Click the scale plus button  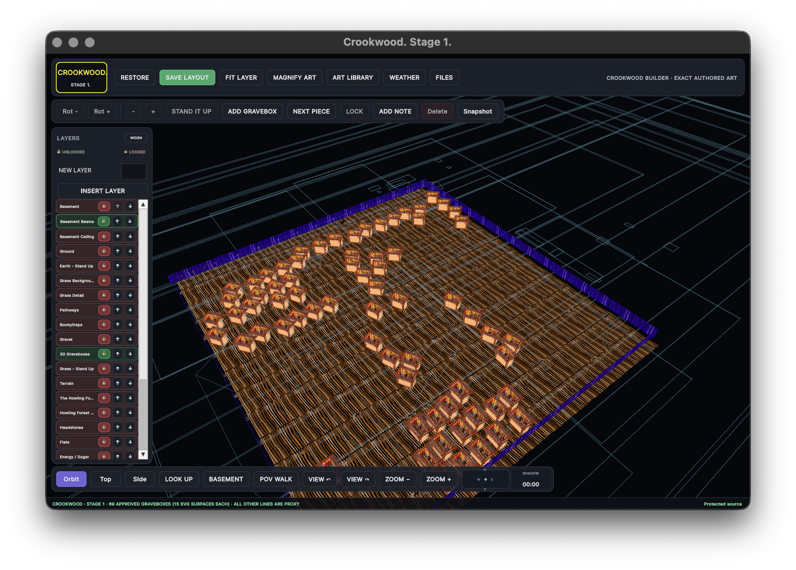[153, 111]
